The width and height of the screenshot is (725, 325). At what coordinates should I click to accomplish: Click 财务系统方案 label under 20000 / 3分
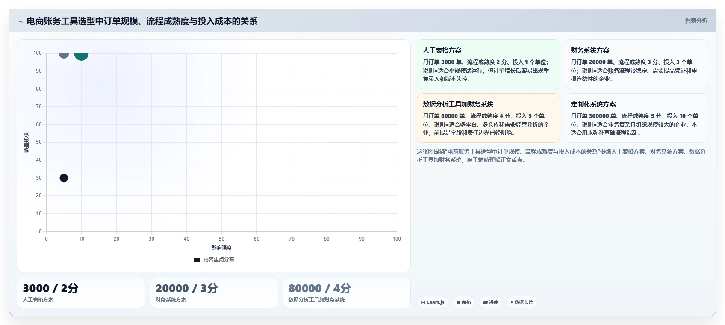pyautogui.click(x=171, y=300)
